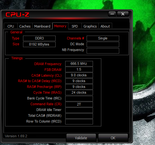Click the Bank Cycle Time (tRC) label

click(44, 98)
